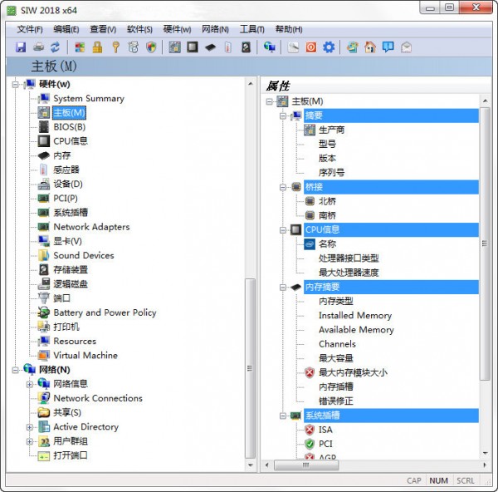Select BIOS(B) in the hardware tree
The image size is (498, 492).
(70, 127)
